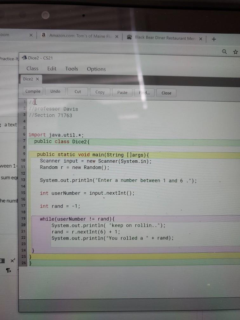Click the Find... button
This screenshot has width=240, height=320.
click(x=144, y=93)
